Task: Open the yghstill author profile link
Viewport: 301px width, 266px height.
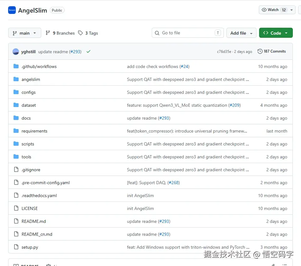Action: (28, 52)
